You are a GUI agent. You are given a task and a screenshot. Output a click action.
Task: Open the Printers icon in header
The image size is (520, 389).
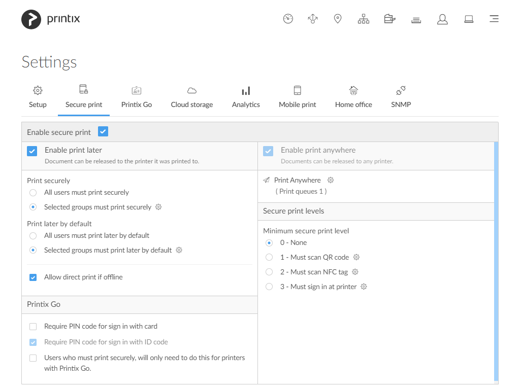pyautogui.click(x=389, y=19)
